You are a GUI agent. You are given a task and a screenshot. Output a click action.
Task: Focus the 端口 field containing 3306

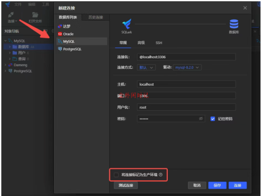click(x=186, y=95)
